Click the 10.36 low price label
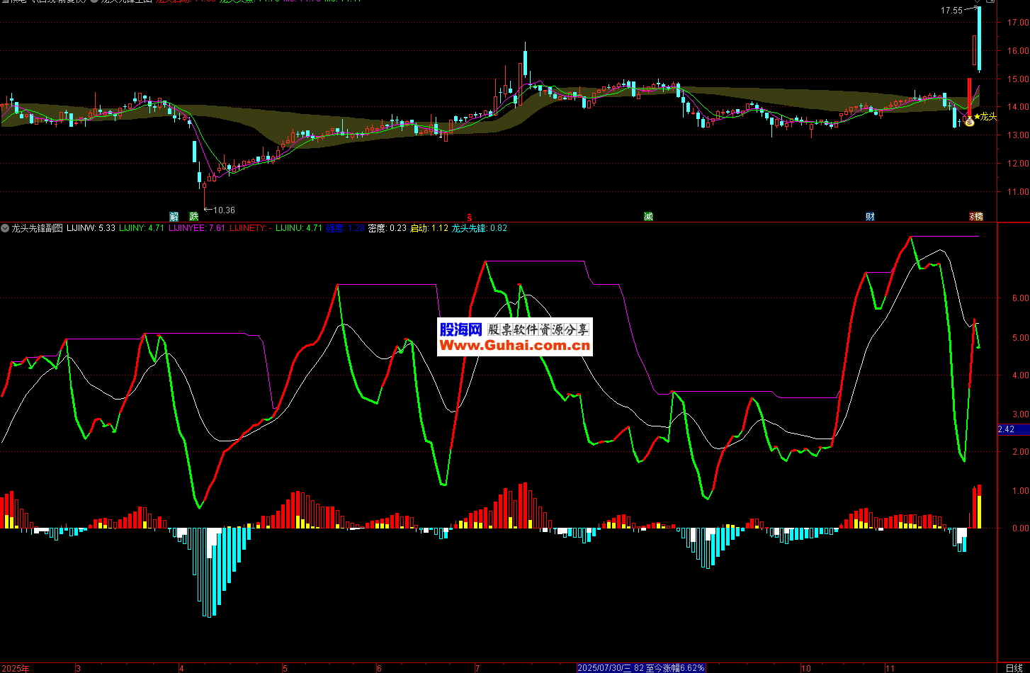Screen dimensions: 1030x673 [223, 210]
